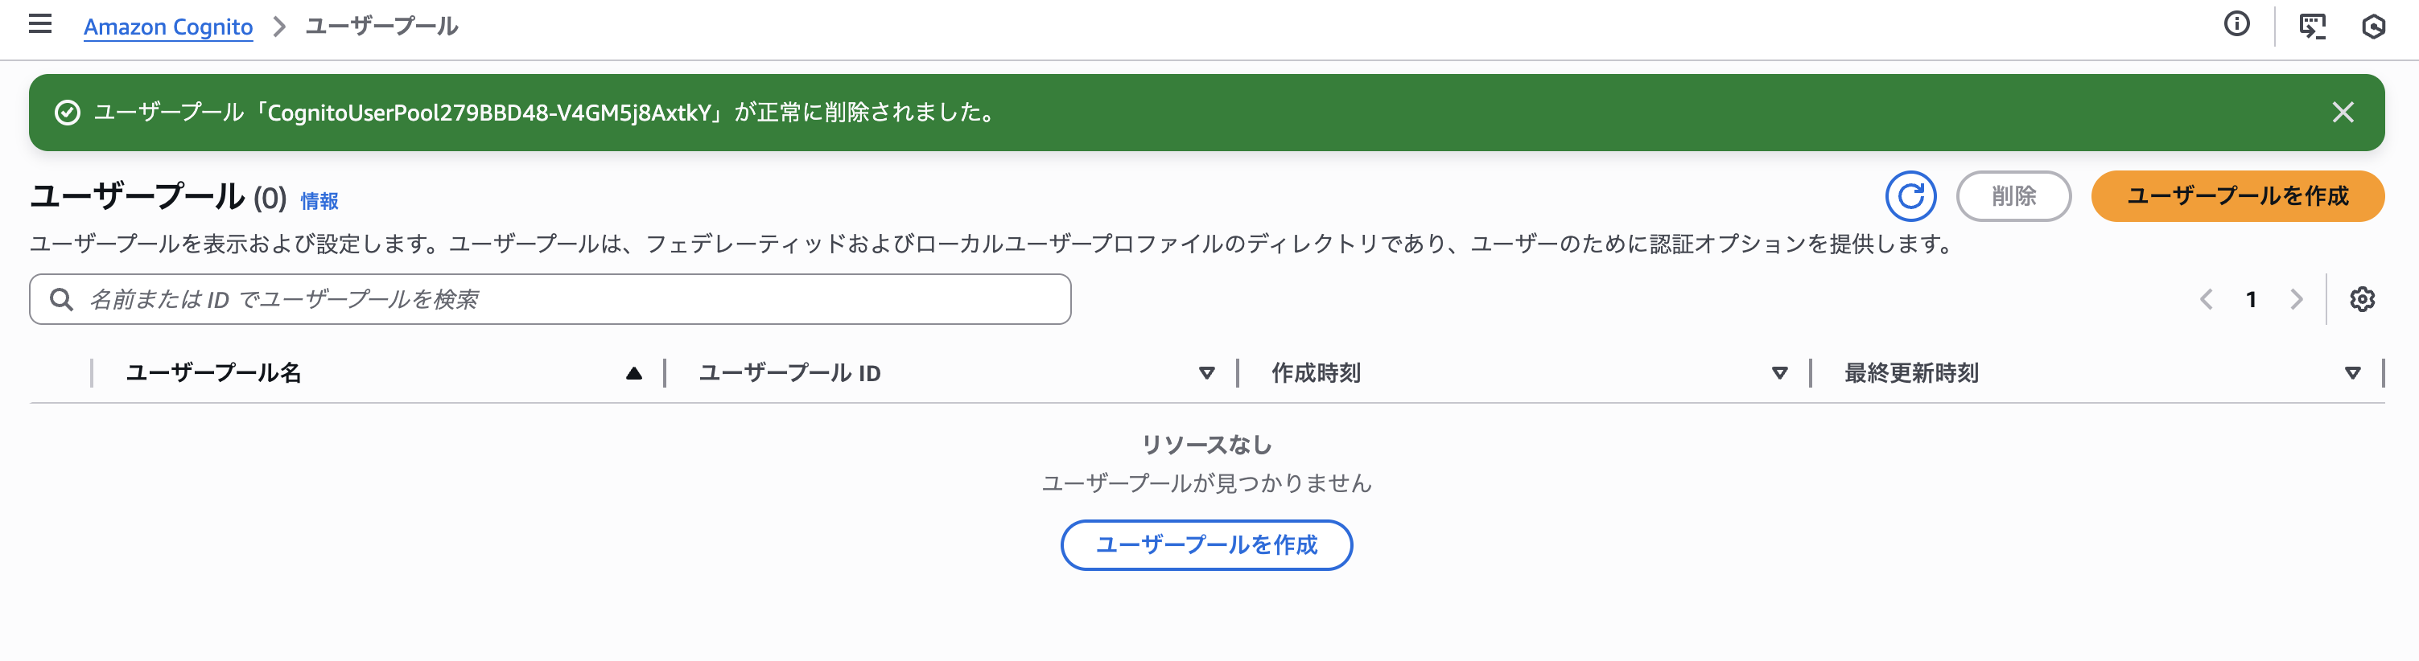This screenshot has height=661, width=2419.
Task: Click the search magnifier icon
Action: click(x=62, y=299)
